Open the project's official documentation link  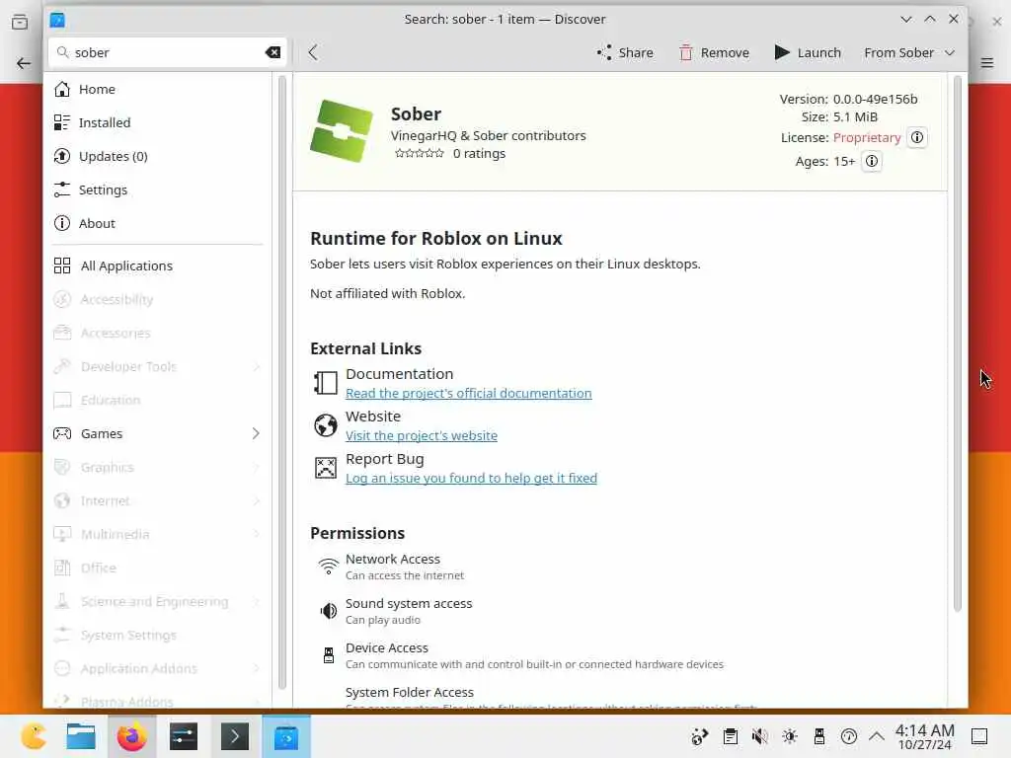[468, 393]
